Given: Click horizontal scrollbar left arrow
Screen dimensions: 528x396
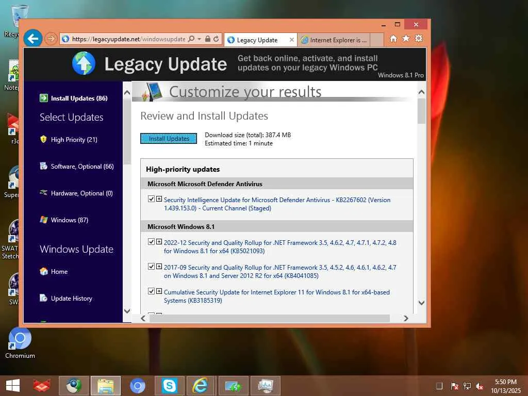Looking at the screenshot, I should [143, 318].
